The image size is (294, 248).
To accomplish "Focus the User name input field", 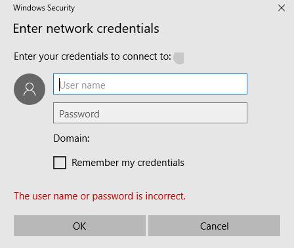I will click(x=150, y=84).
